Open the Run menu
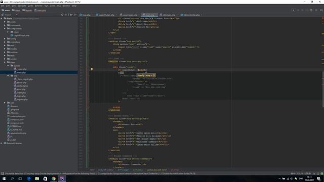Viewport: 324px width, 182px height. click(46, 6)
